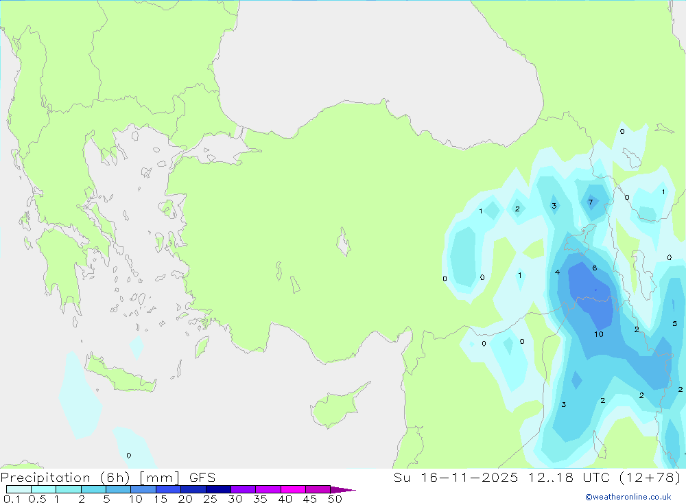The height and width of the screenshot is (503, 686).
Task: Click the '20' legend scale label
Action: [185, 499]
